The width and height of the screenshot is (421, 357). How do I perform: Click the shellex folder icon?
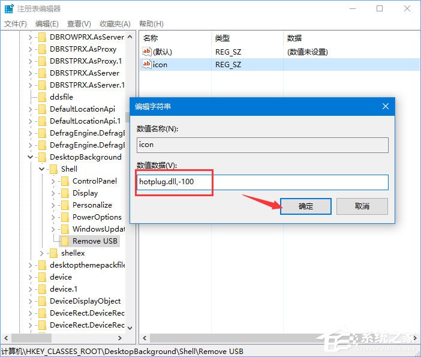[54, 253]
